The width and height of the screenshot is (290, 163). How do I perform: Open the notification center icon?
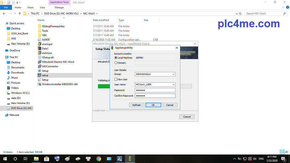(283, 159)
